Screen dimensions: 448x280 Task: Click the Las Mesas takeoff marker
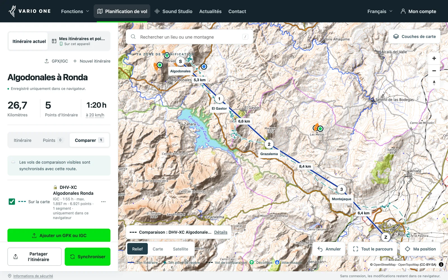[320, 129]
